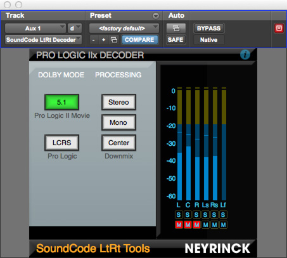The height and width of the screenshot is (258, 287).
Task: Open the plug-in info button
Action: coord(245,55)
